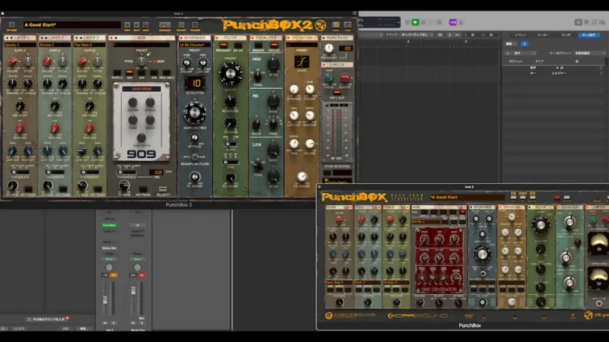Toggle Distortion module power LED
The width and height of the screenshot is (609, 342).
click(289, 38)
